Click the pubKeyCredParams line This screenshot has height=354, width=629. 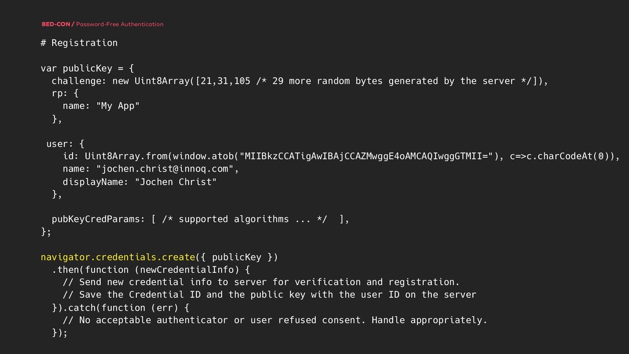point(98,219)
